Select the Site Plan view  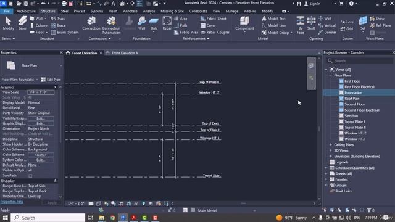[x=351, y=116]
